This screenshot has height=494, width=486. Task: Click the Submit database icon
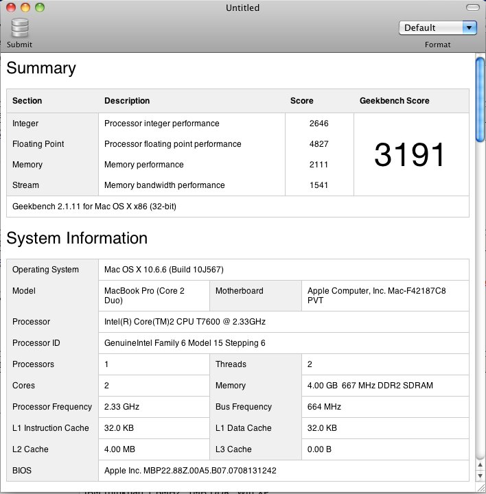click(x=20, y=27)
